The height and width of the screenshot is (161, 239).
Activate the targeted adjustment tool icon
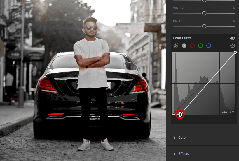coord(233,46)
